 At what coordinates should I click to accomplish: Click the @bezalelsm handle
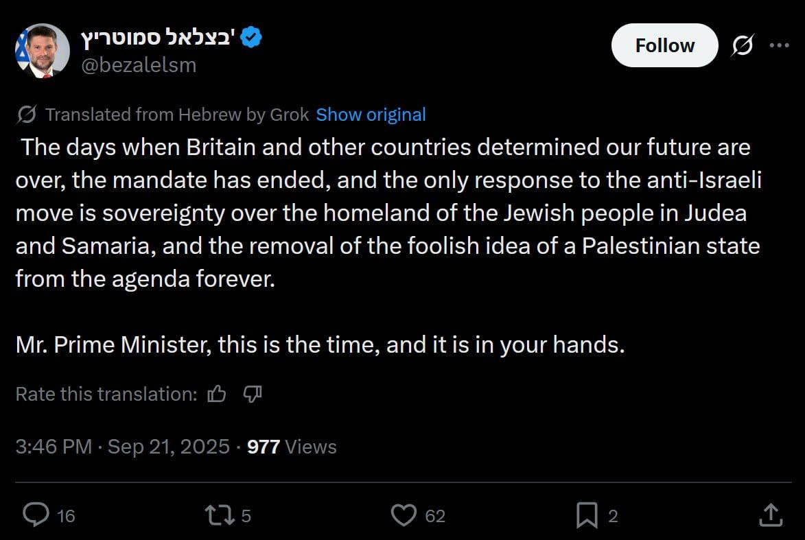point(139,64)
